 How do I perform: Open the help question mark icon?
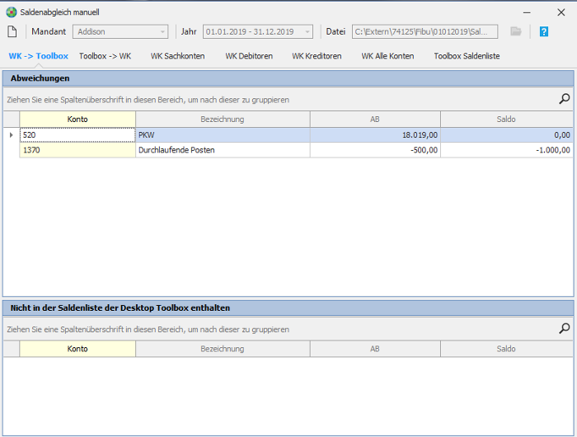tap(544, 31)
